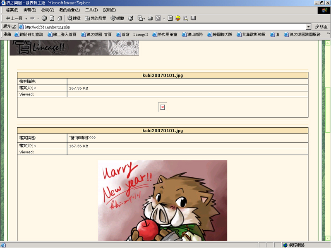Click the page icon inside the address bar

21,27
